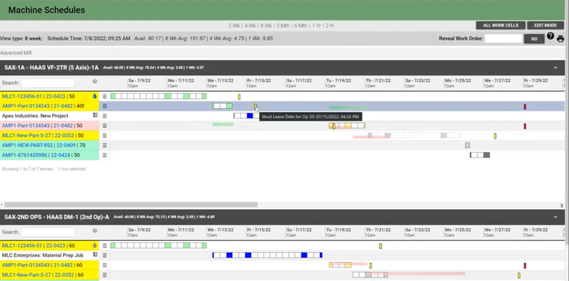Click the water drop icon on MLC1-123456-01 | 50
Viewport: 569px width, 281px height.
click(95, 96)
